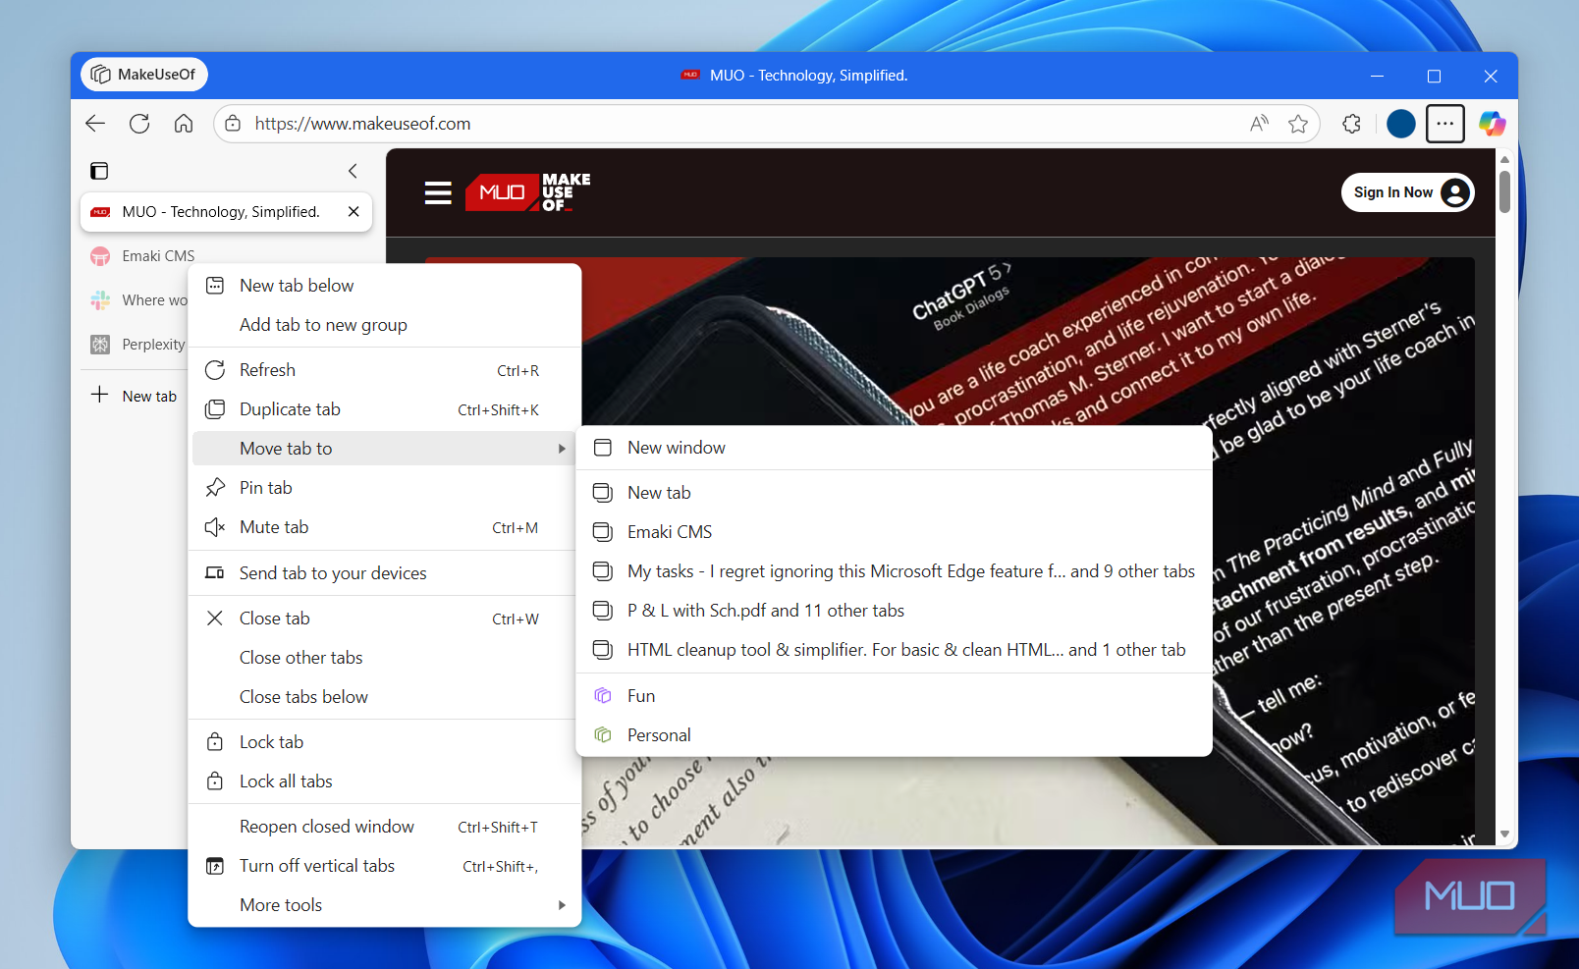
Task: Select Pin tab option
Action: pos(384,488)
